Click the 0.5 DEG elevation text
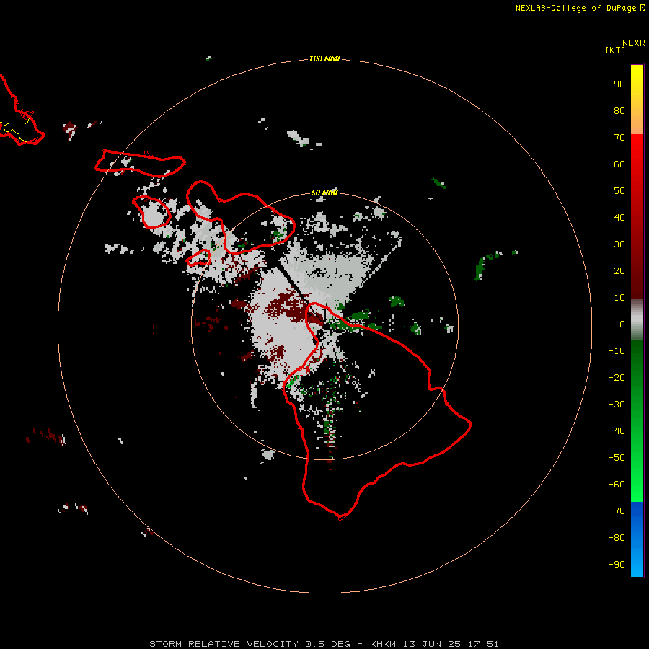The height and width of the screenshot is (649, 649). pos(328,644)
